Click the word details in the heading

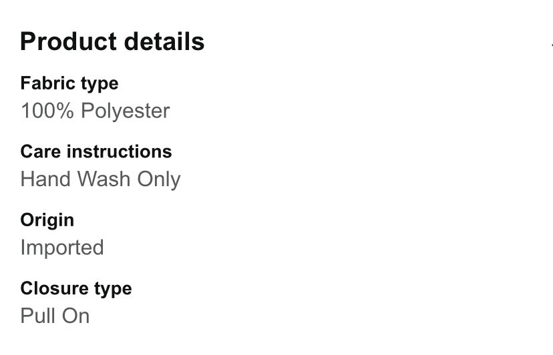click(x=164, y=41)
